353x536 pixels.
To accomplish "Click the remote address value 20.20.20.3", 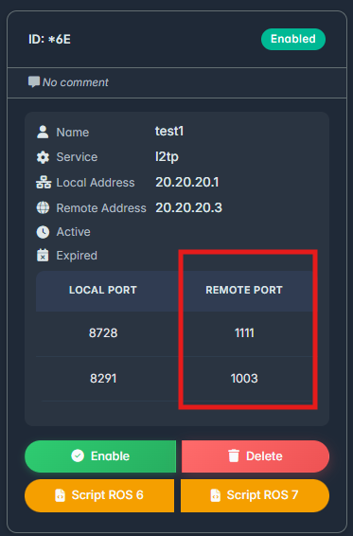I will (x=188, y=207).
